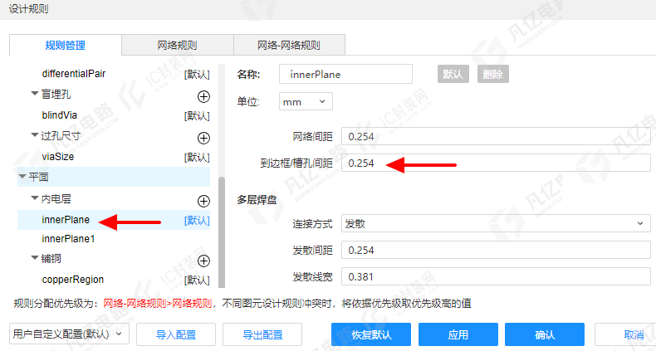Open the 连接方式 发散 dropdown

(x=496, y=223)
